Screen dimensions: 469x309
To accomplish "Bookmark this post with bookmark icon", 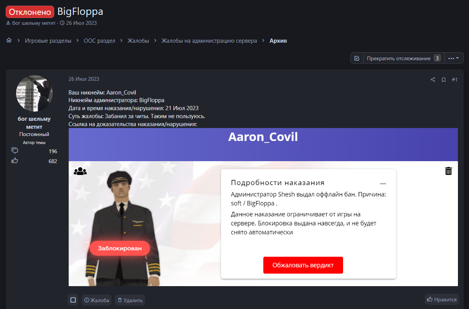I will click(443, 80).
